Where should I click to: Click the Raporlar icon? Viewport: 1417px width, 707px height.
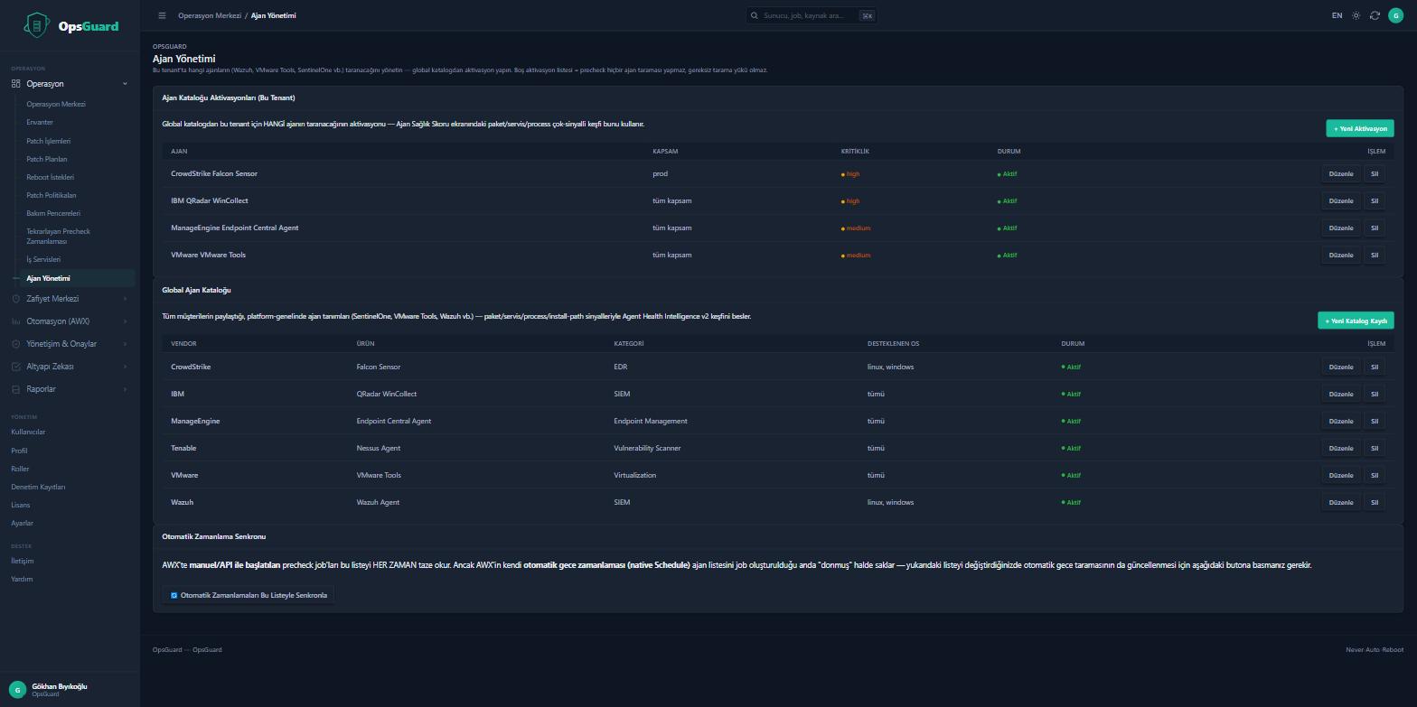pos(16,389)
